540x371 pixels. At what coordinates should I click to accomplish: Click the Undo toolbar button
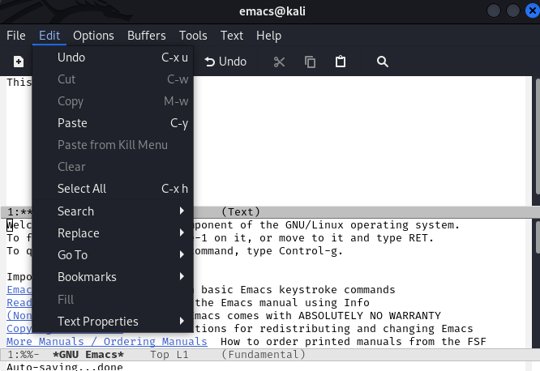click(x=225, y=62)
